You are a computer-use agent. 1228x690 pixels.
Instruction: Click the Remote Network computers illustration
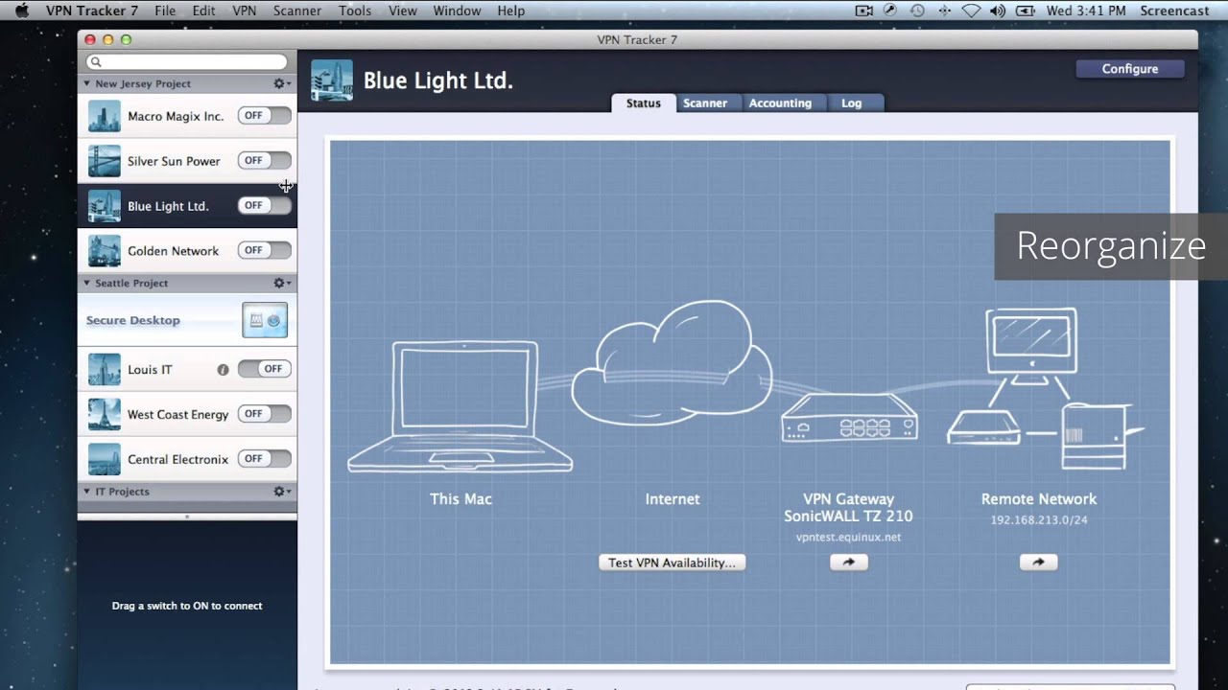(1044, 388)
